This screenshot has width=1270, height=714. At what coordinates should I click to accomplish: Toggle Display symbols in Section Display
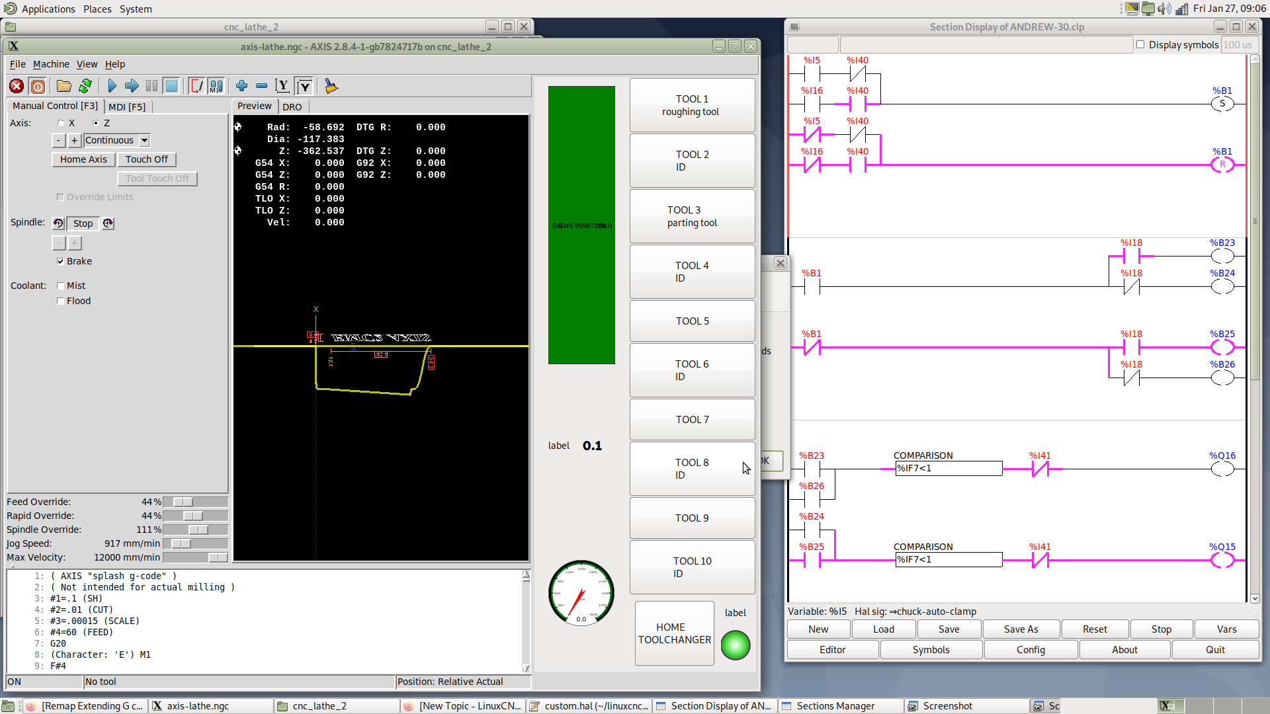1140,44
